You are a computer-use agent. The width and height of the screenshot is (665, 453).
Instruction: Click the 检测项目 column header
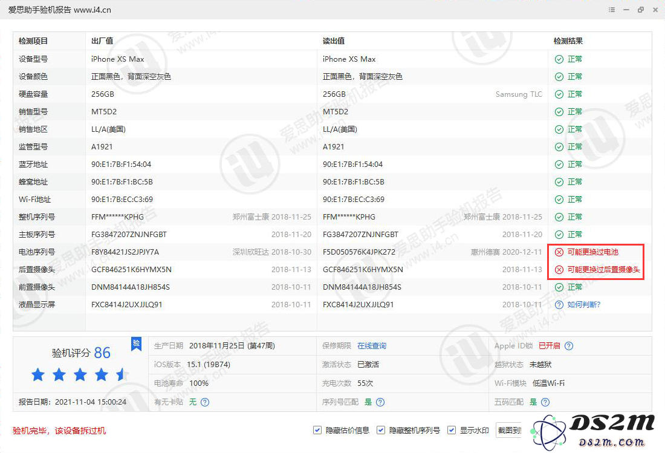[x=33, y=41]
